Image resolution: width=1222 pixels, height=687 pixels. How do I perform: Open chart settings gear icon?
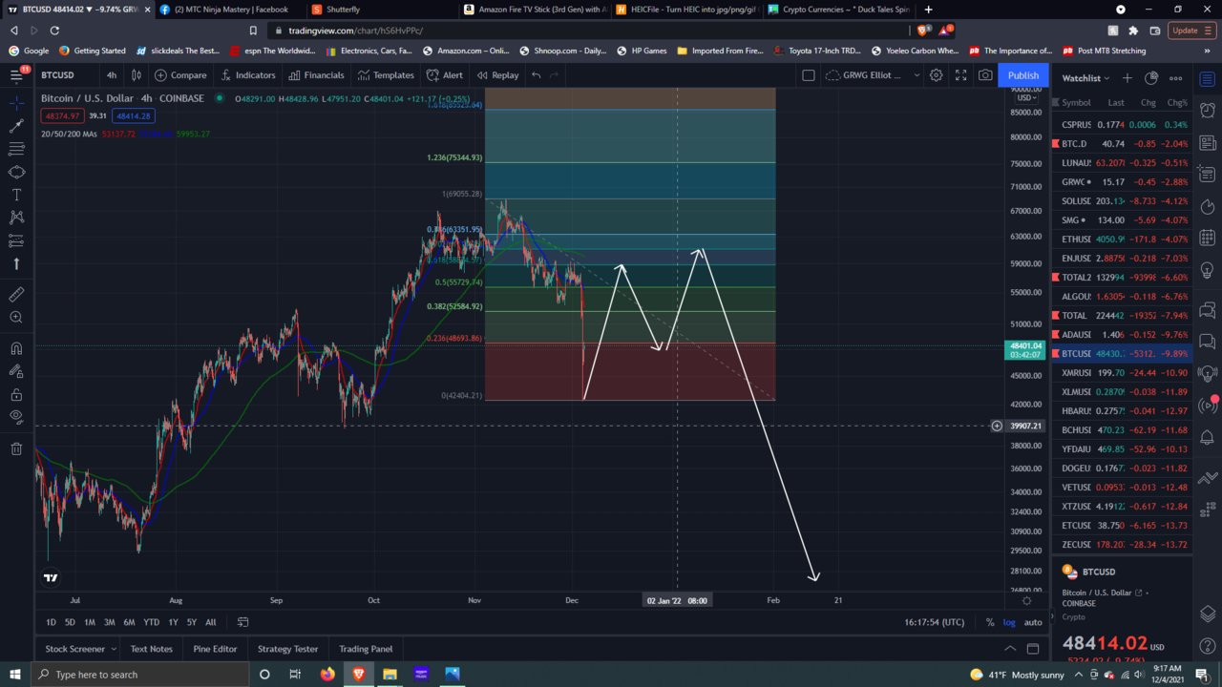[x=937, y=75]
